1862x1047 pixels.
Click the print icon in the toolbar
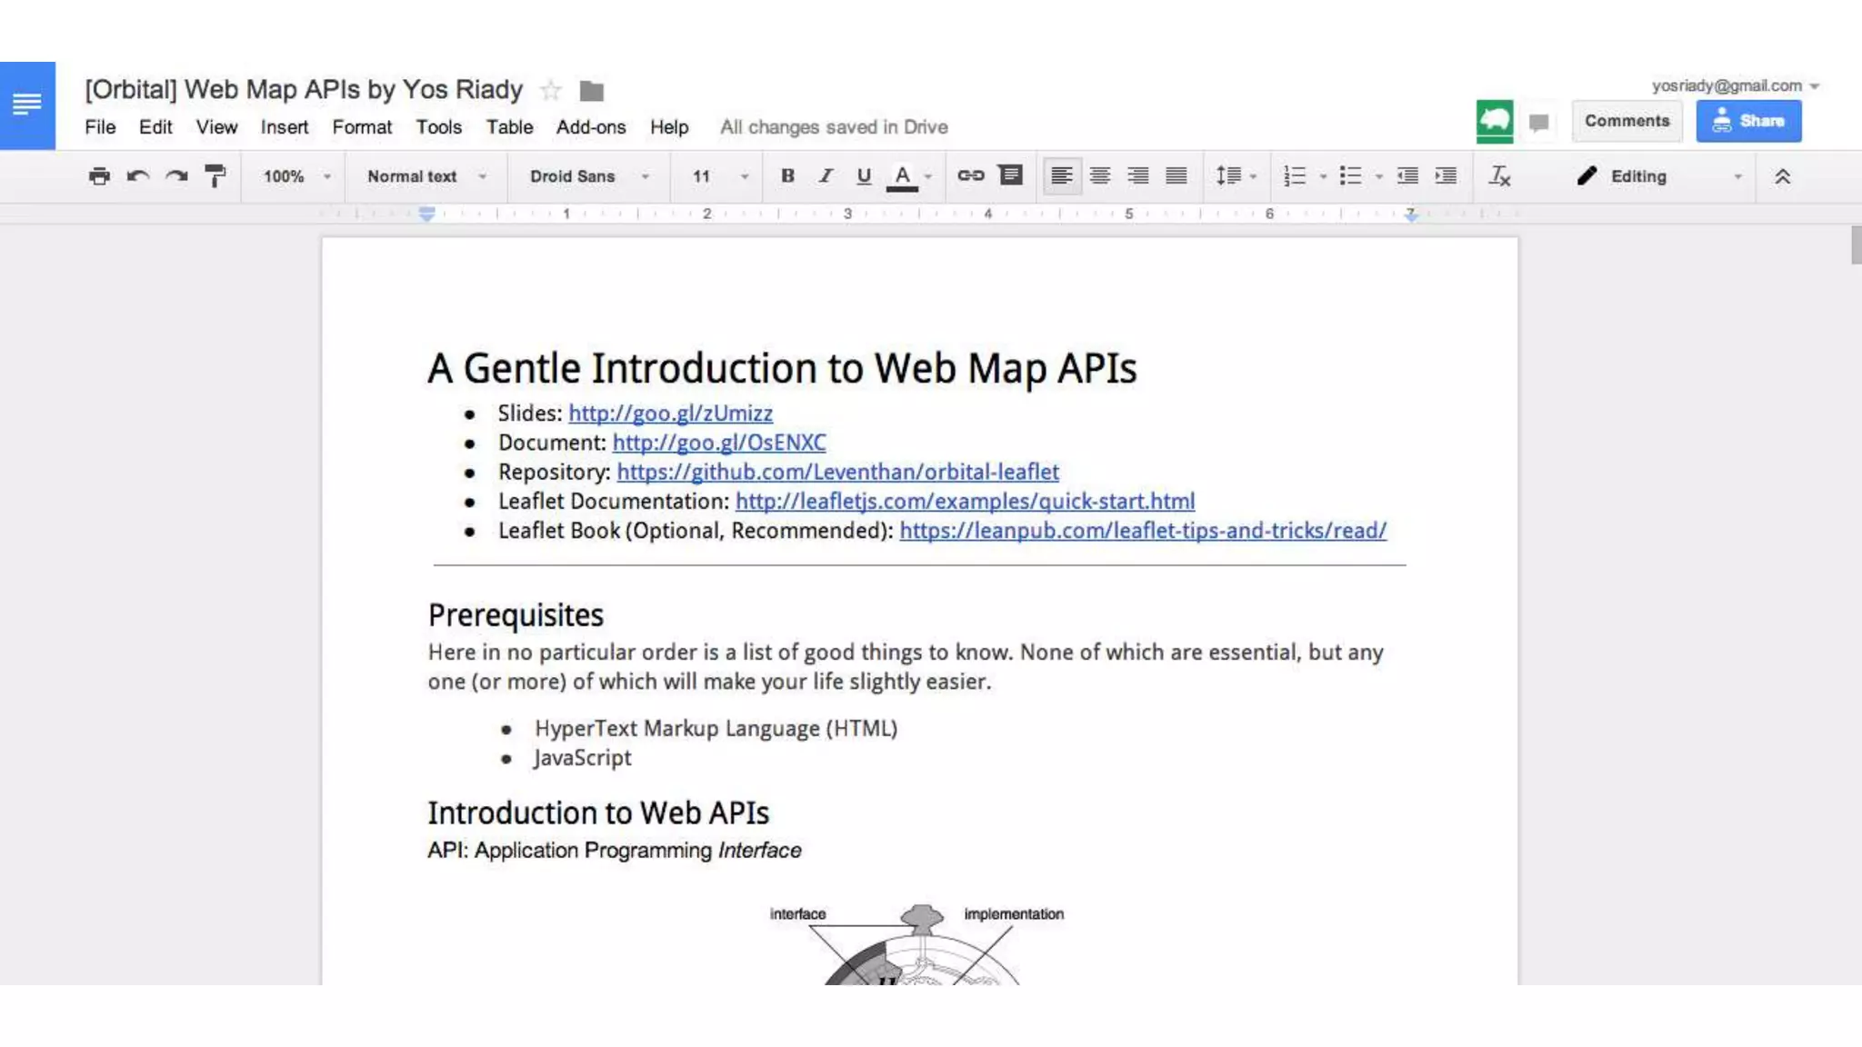pyautogui.click(x=99, y=176)
